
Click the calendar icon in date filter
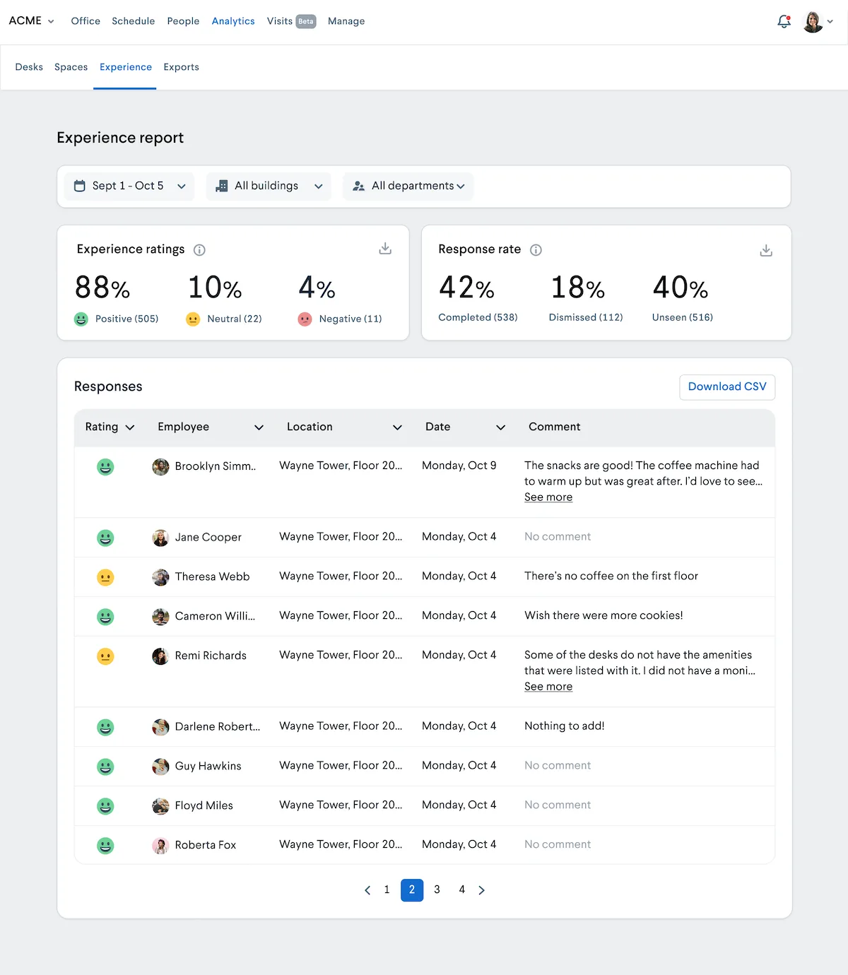pos(80,186)
